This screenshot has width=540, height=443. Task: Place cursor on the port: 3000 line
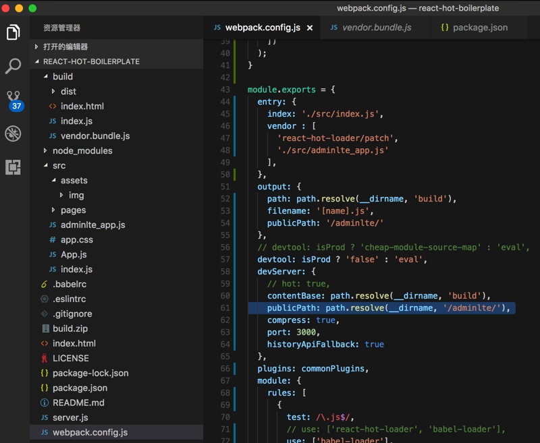[294, 332]
